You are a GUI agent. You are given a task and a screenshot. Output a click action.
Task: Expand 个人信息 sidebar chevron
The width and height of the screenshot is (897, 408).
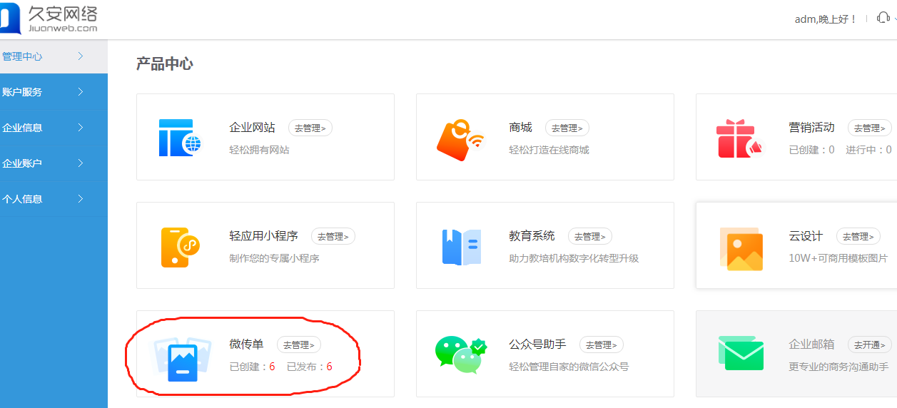[81, 198]
